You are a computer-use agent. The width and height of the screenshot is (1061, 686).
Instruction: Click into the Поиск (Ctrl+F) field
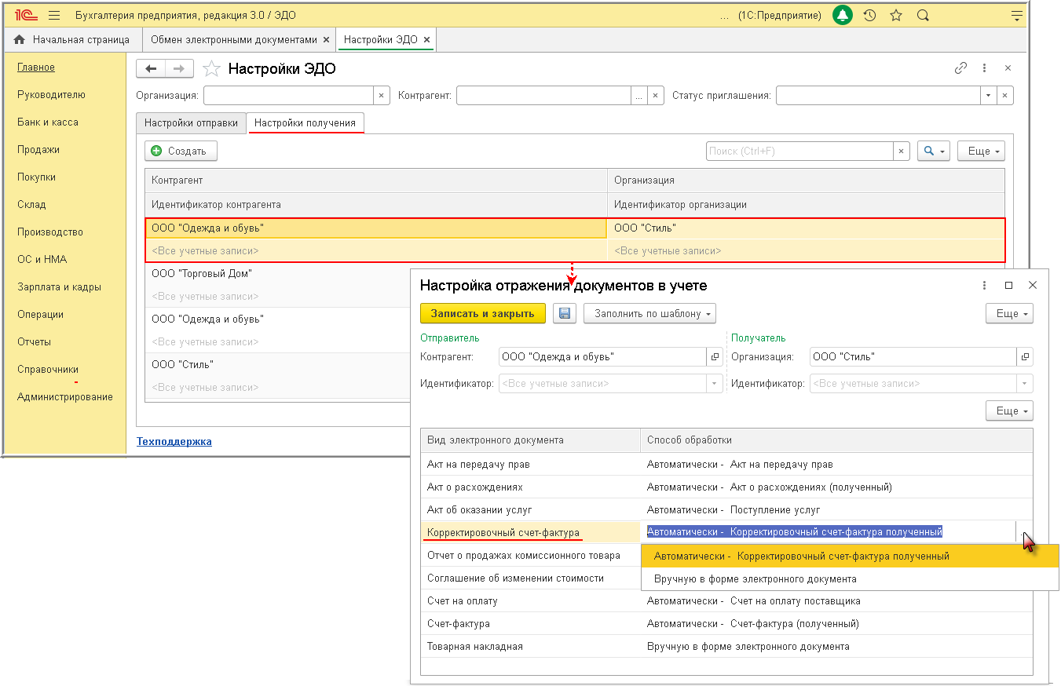click(799, 151)
